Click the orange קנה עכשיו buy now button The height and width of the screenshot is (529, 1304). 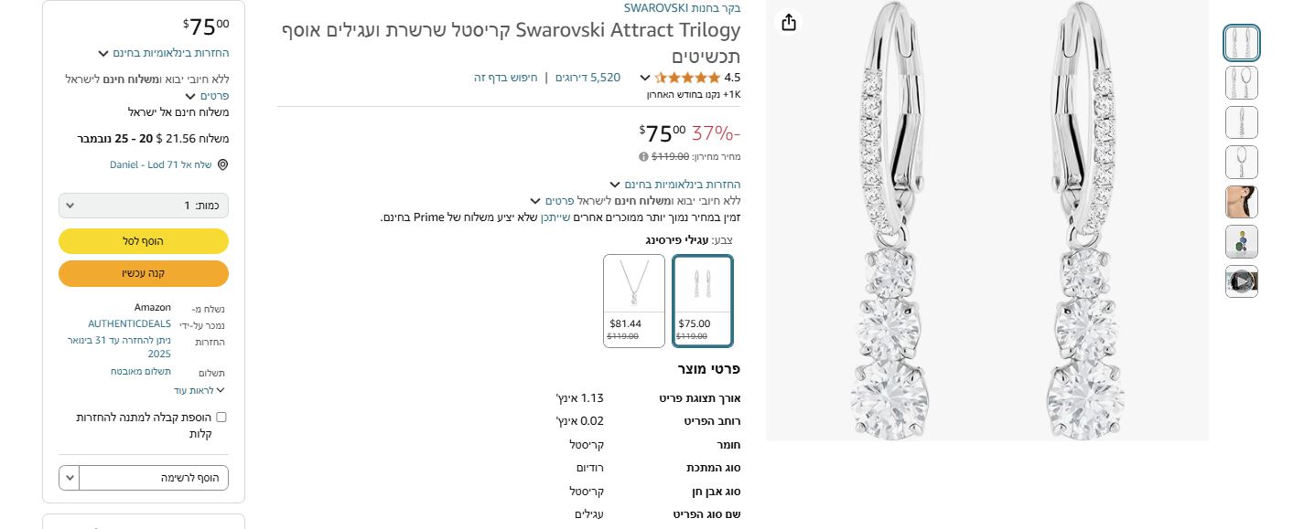coord(143,273)
